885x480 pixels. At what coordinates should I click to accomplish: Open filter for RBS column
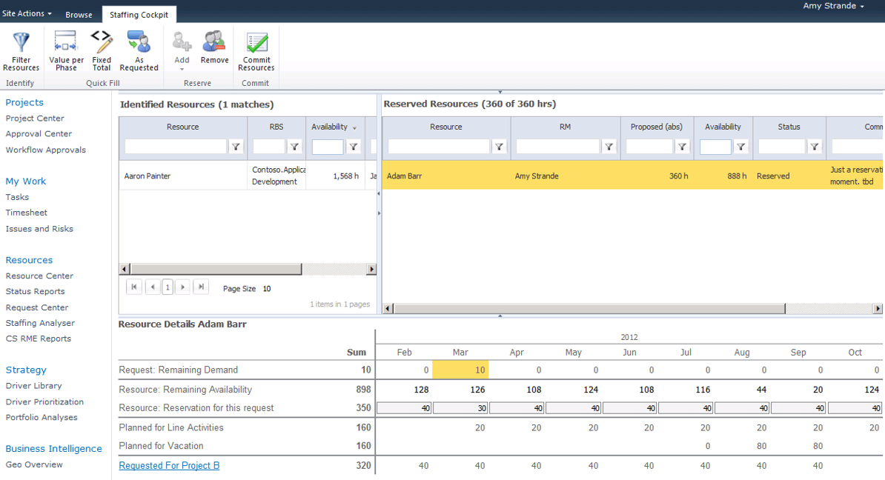point(294,147)
